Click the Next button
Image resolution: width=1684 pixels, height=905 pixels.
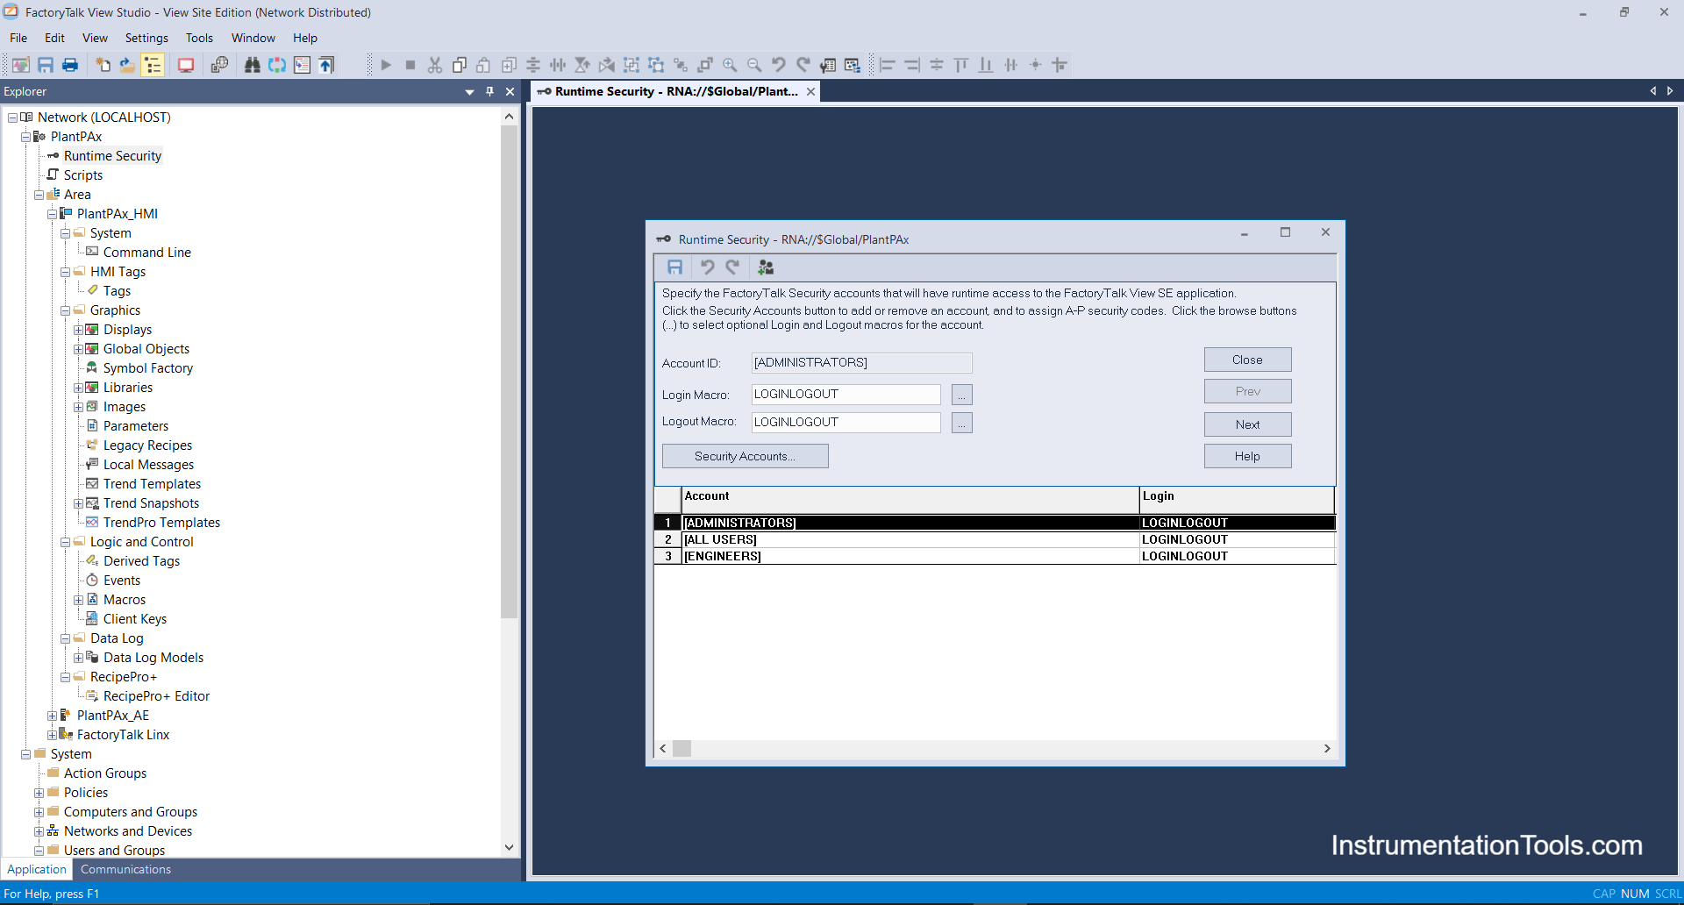(1247, 424)
